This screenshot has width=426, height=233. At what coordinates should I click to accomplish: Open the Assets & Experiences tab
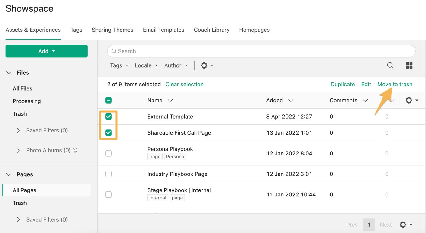click(x=33, y=30)
